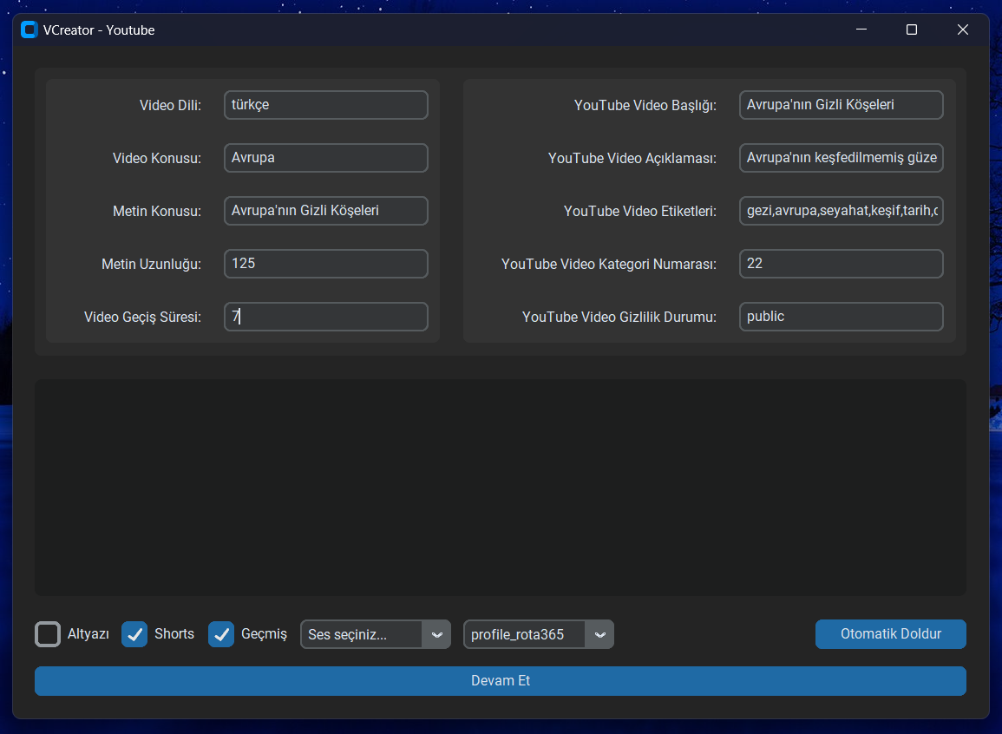Viewport: 1002px width, 734px height.
Task: Select the Metin Konusu text field
Action: point(326,211)
